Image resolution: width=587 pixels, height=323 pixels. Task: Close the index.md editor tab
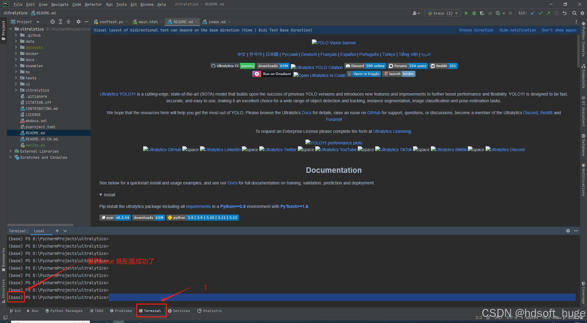[229, 22]
